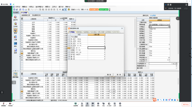
Task: Click the 确定 button in dialog
Action: tap(109, 75)
